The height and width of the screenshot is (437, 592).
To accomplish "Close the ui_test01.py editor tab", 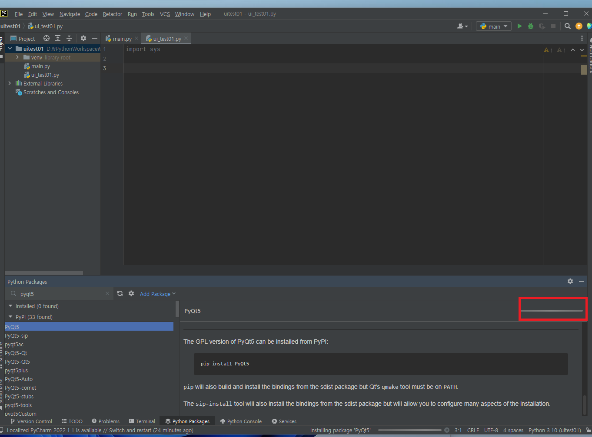I will (x=186, y=38).
